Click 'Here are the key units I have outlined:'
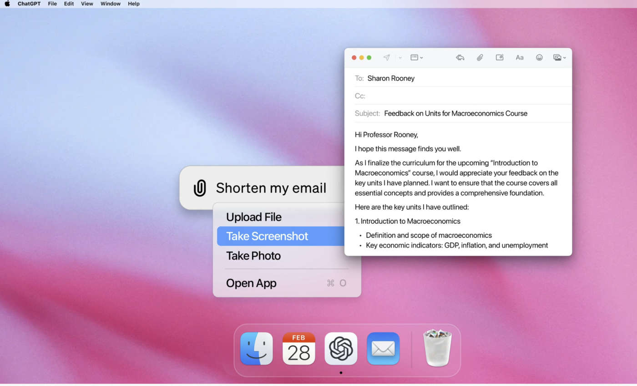Image resolution: width=637 pixels, height=386 pixels. 412,207
